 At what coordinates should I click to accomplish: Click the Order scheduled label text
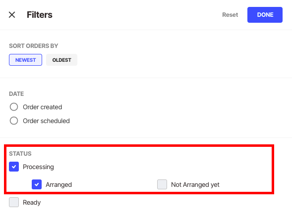[47, 121]
